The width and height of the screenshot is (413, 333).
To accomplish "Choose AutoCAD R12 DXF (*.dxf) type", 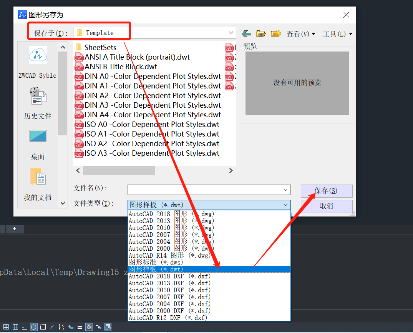I will tap(209, 318).
